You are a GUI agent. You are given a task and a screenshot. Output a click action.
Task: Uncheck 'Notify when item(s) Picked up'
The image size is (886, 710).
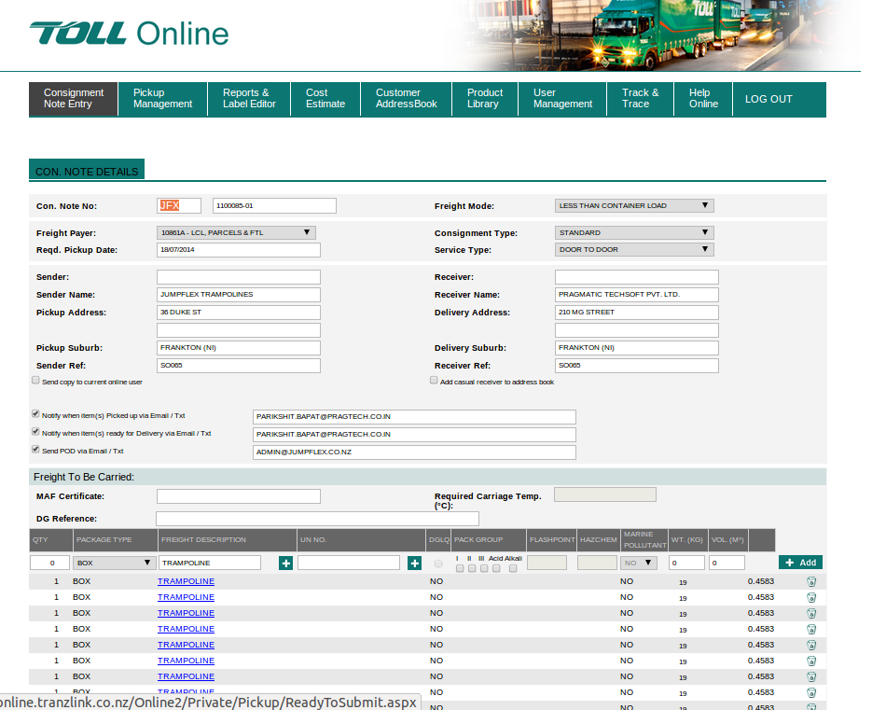point(35,414)
